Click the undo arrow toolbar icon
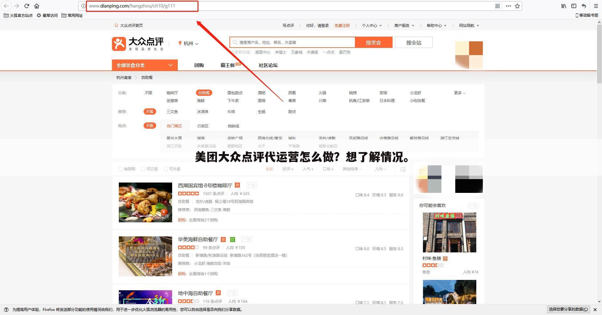The height and width of the screenshot is (315, 602). click(584, 6)
